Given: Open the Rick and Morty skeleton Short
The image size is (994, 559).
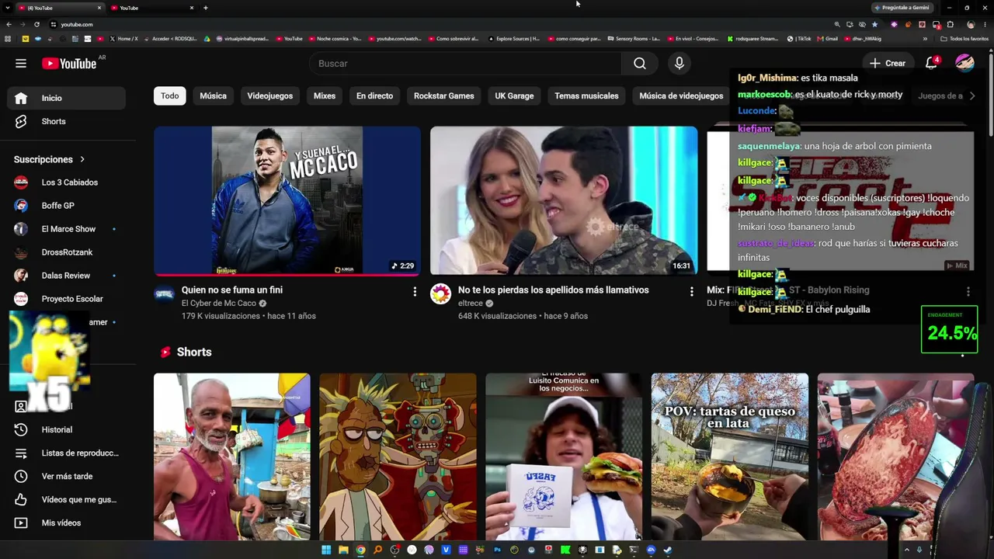Looking at the screenshot, I should point(398,457).
